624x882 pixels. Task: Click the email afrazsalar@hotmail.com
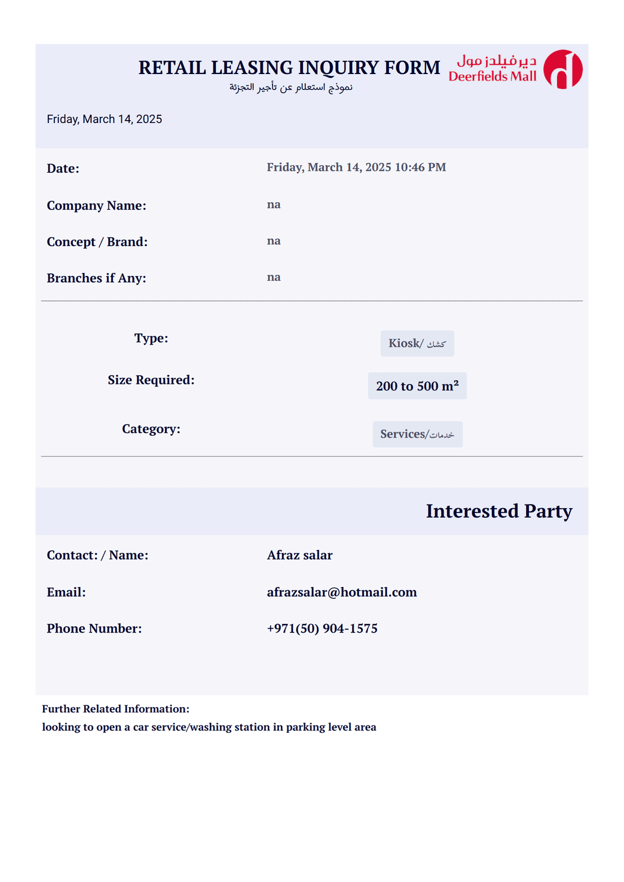(342, 592)
